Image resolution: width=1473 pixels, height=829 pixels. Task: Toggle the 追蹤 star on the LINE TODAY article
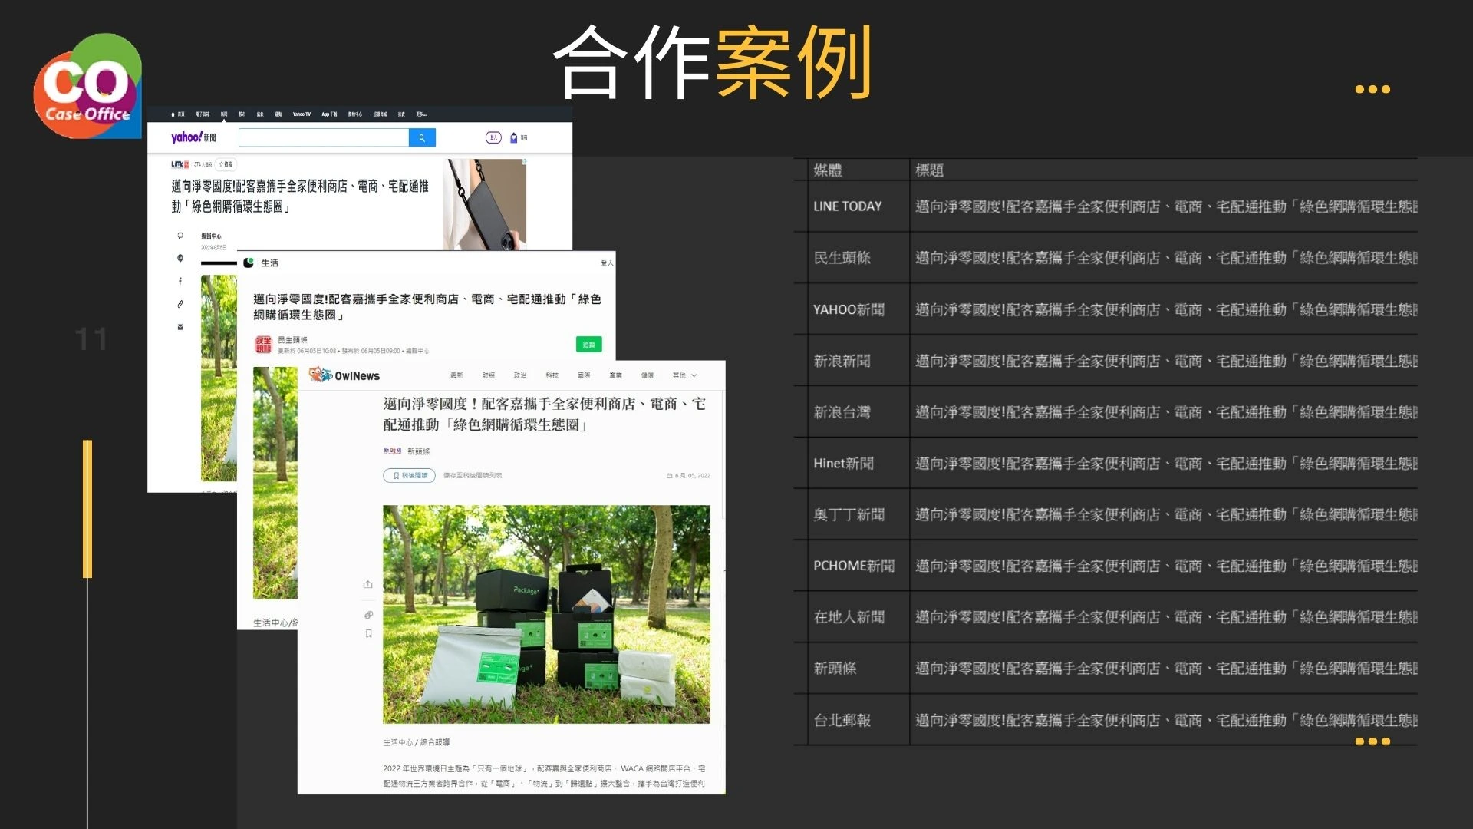click(225, 163)
